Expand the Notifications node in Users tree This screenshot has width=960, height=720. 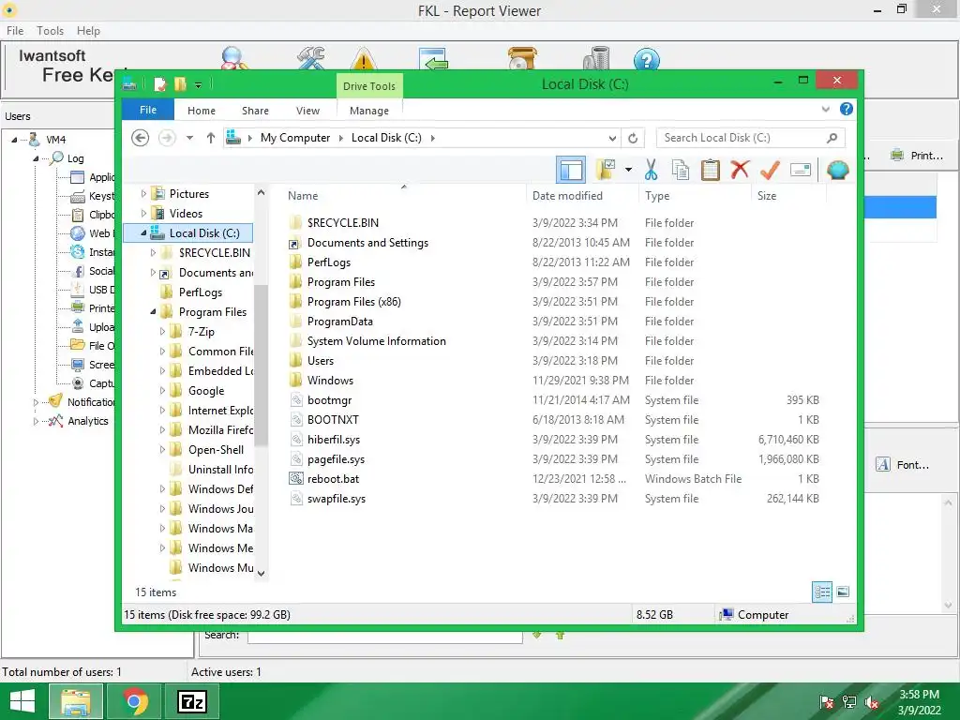(x=36, y=402)
